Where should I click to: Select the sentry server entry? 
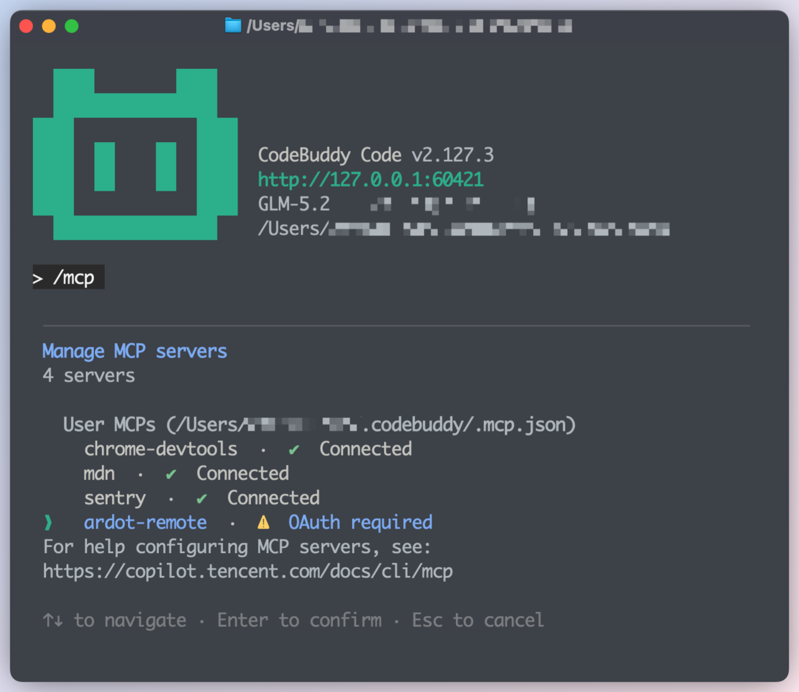pyautogui.click(x=202, y=498)
